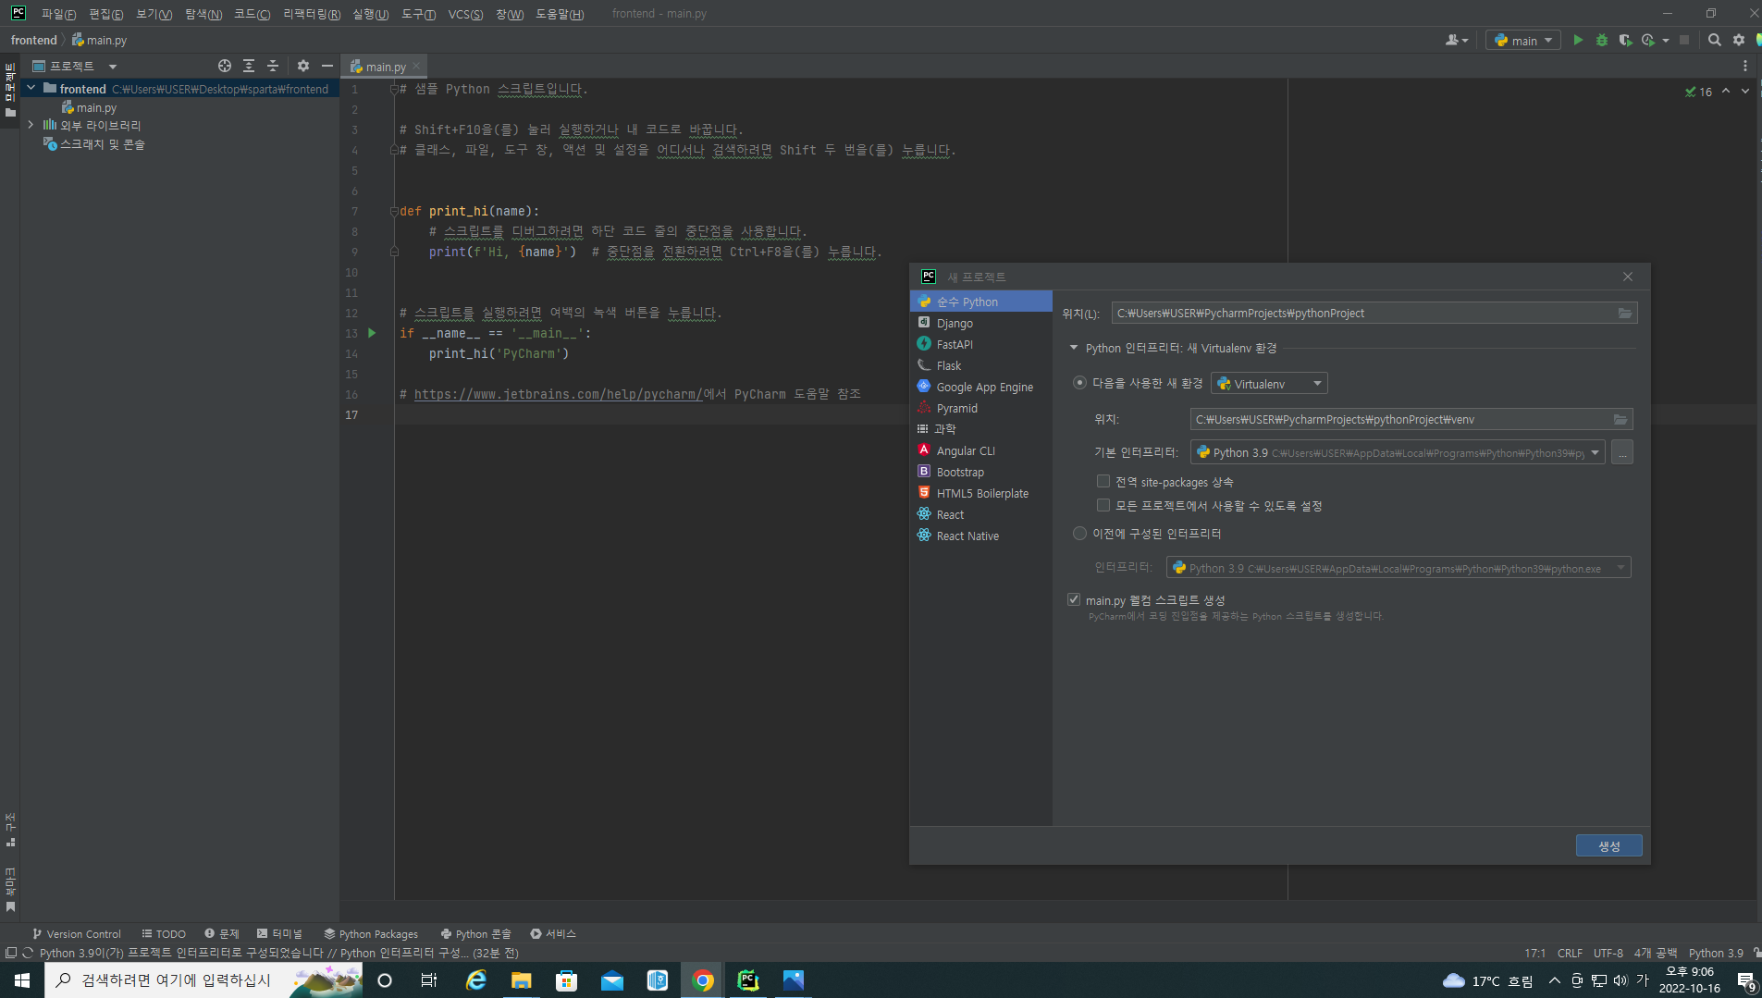Browse for project location folder icon

click(1625, 314)
